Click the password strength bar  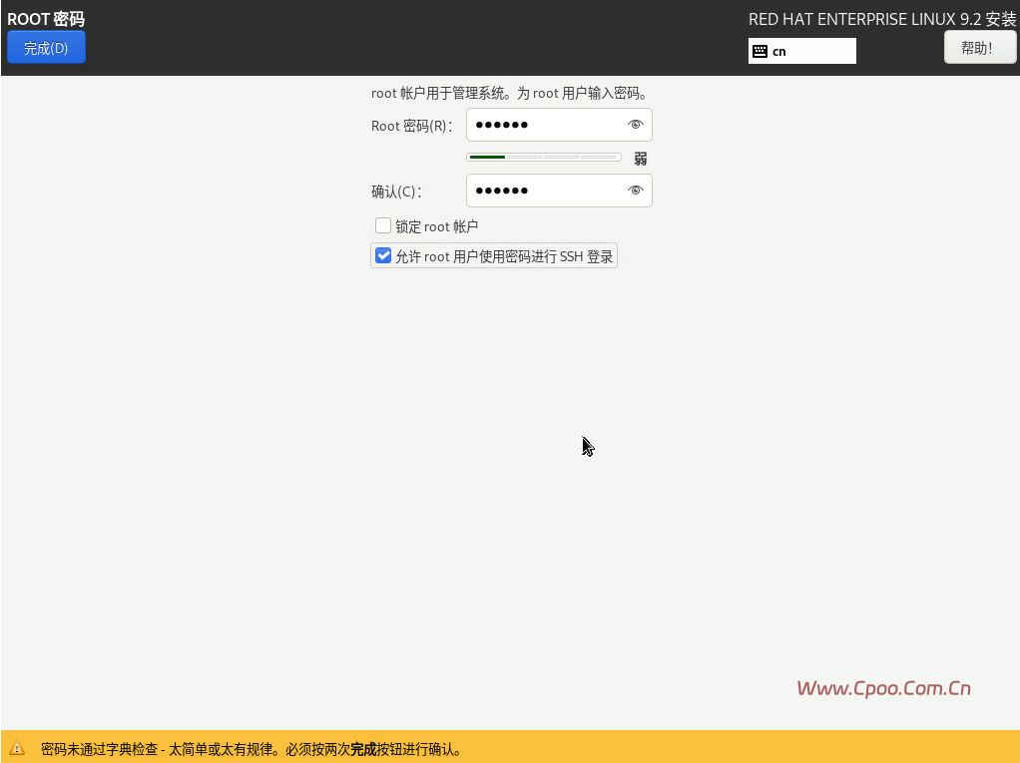point(544,158)
